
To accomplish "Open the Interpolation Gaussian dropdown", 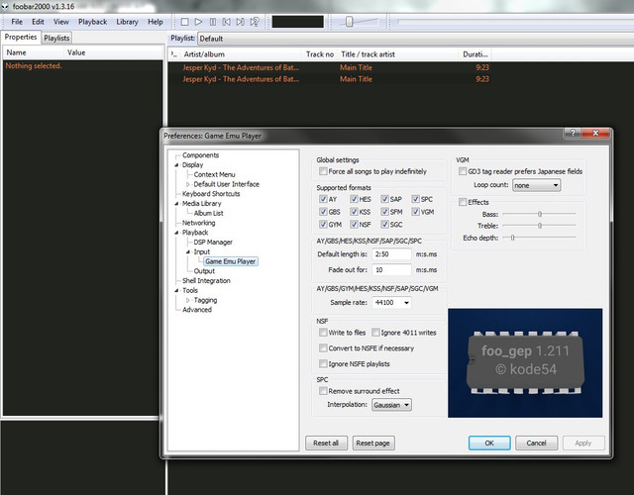I will 391,405.
